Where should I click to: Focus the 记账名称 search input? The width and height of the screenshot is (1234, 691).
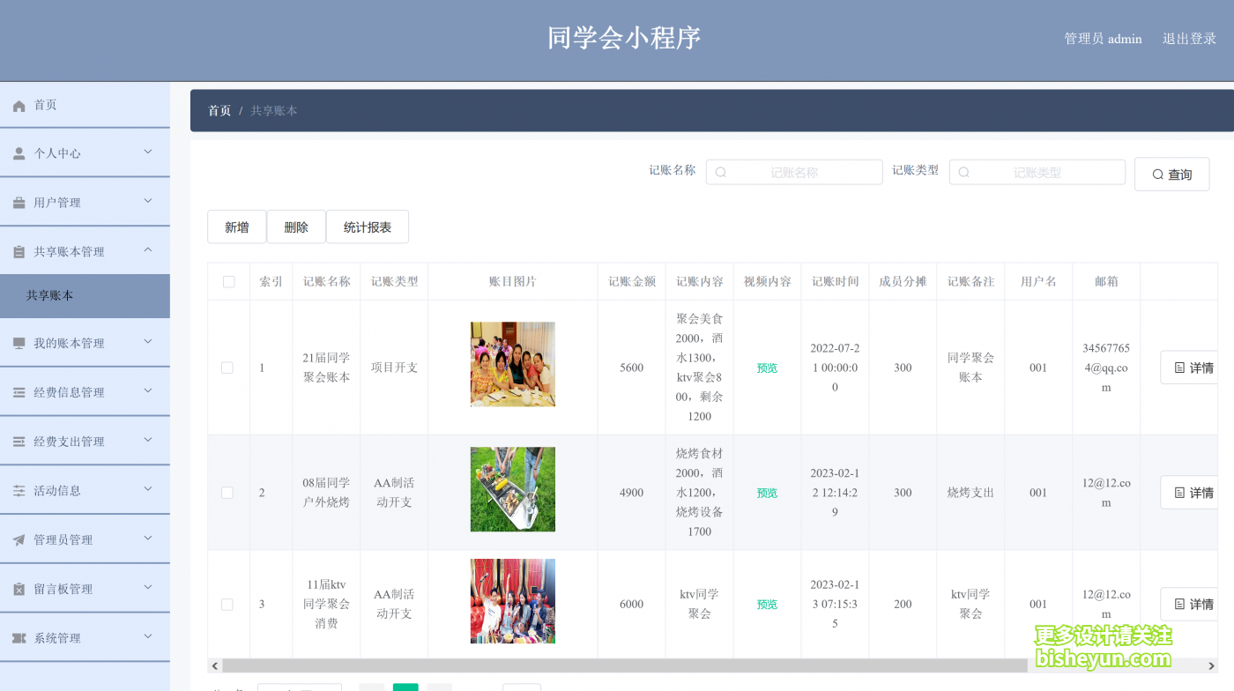pyautogui.click(x=794, y=173)
